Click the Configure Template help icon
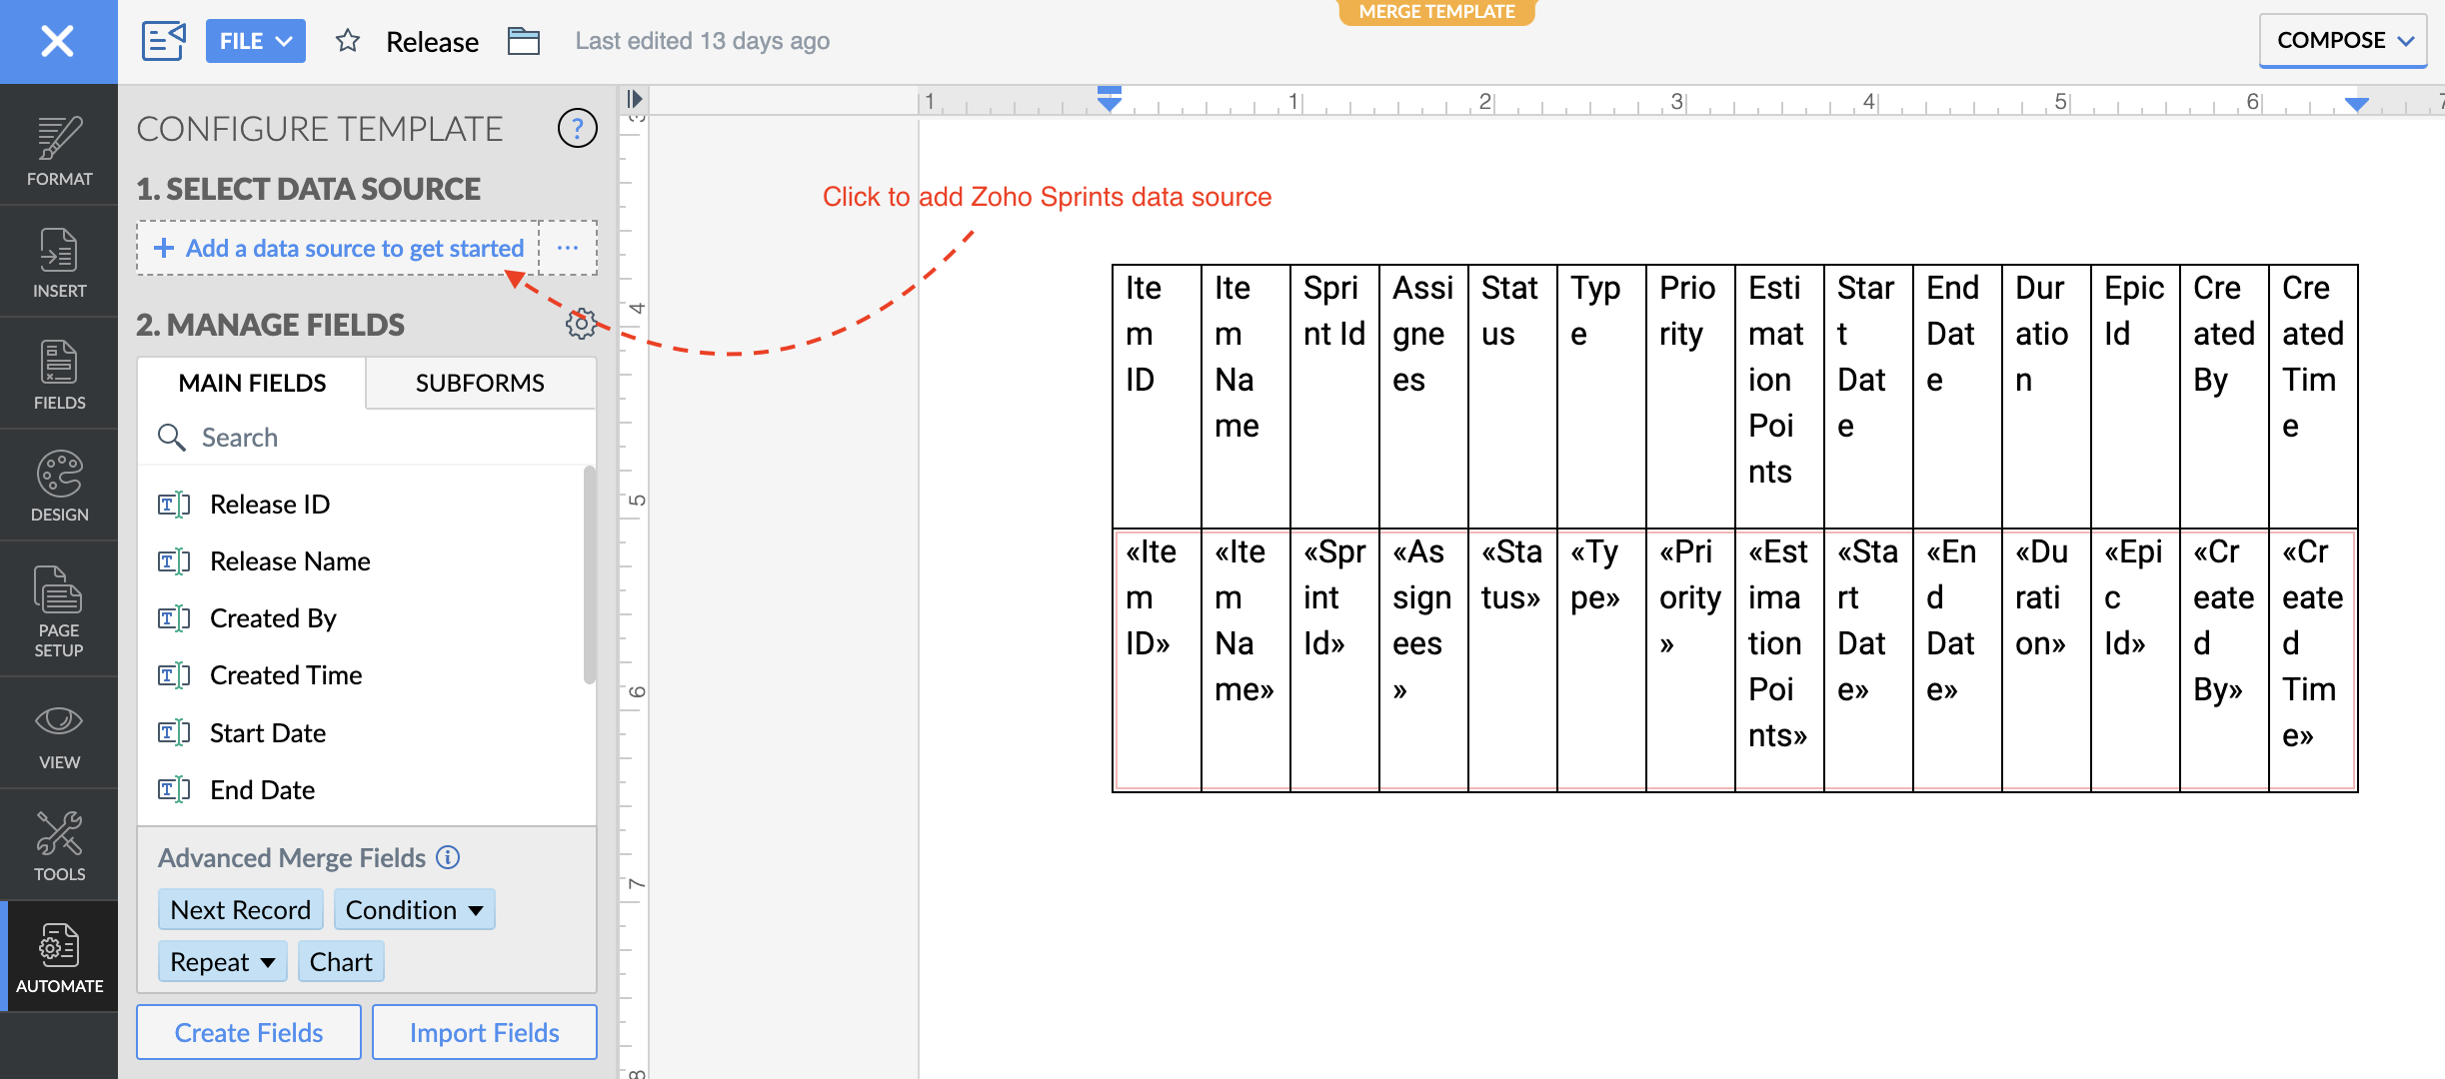The height and width of the screenshot is (1079, 2445). point(577,129)
